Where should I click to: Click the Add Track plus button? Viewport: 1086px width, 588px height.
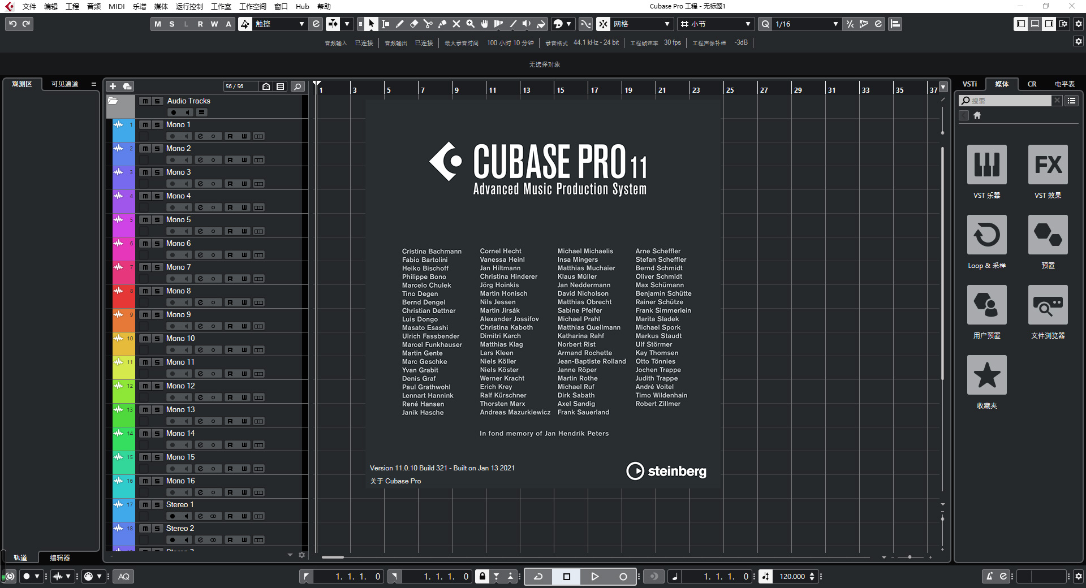[113, 86]
